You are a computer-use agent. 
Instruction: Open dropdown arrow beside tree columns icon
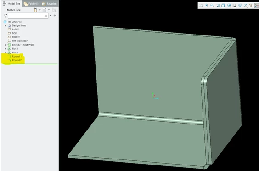click(x=49, y=10)
